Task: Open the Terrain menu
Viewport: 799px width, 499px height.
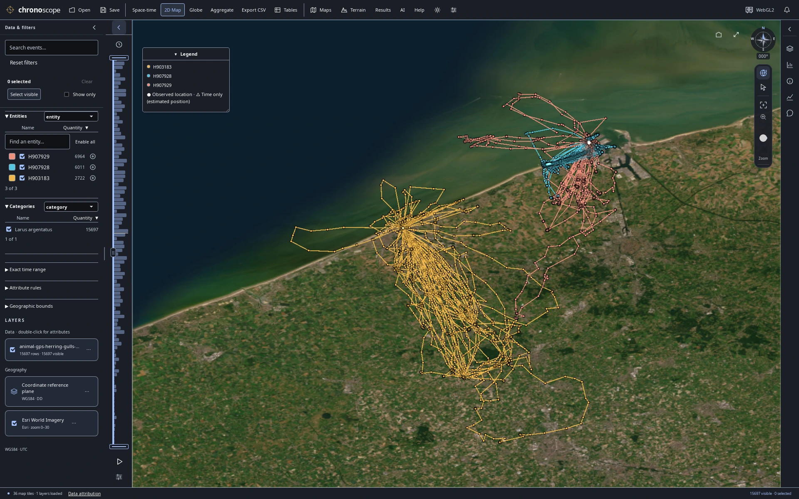Action: pos(353,10)
